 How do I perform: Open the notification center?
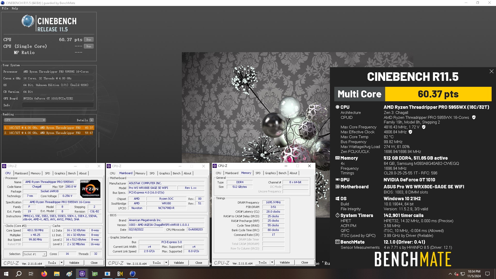pyautogui.click(x=487, y=274)
